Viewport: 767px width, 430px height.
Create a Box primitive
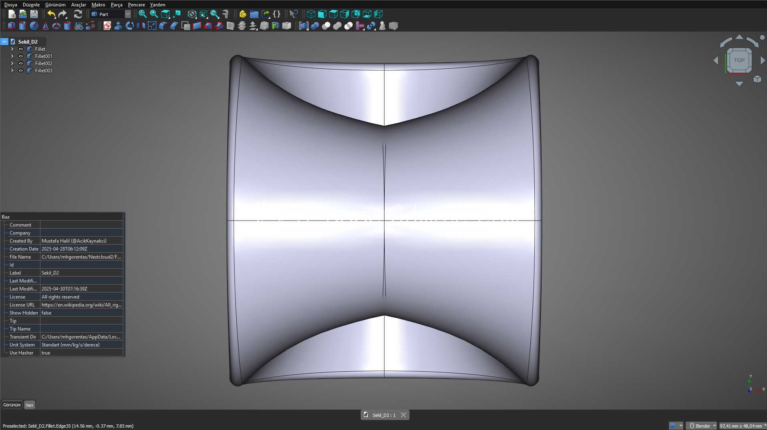pos(12,26)
